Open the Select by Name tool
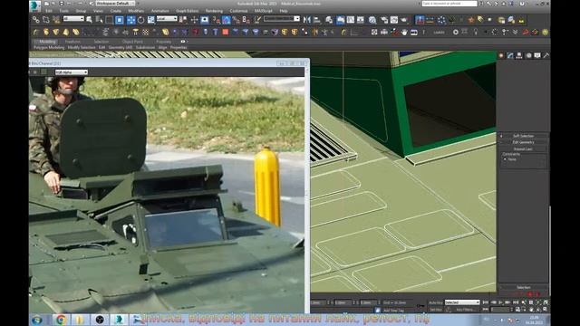 (x=99, y=20)
